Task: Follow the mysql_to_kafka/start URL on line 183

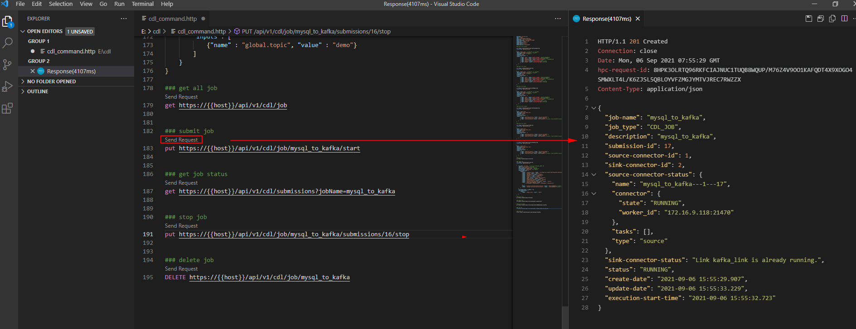Action: pos(270,148)
